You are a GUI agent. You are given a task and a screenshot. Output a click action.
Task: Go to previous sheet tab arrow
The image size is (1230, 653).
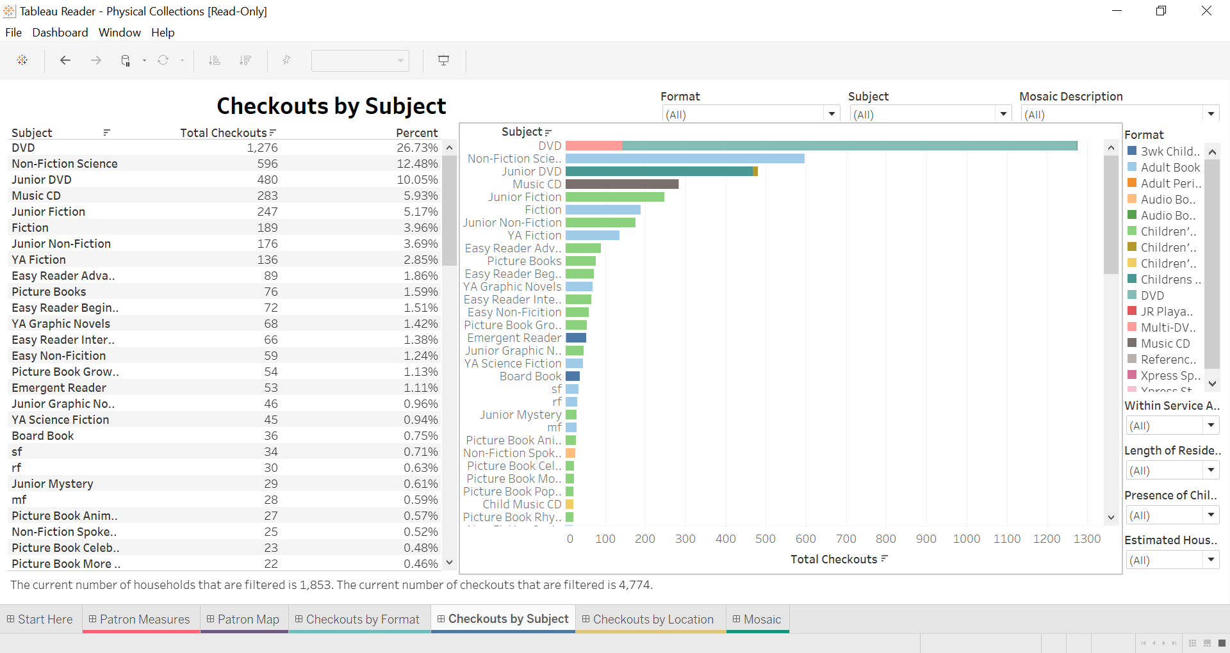coord(1154,643)
